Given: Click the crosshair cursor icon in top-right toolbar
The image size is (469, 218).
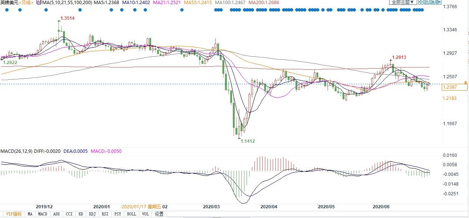Looking at the screenshot, I should 421,2.
